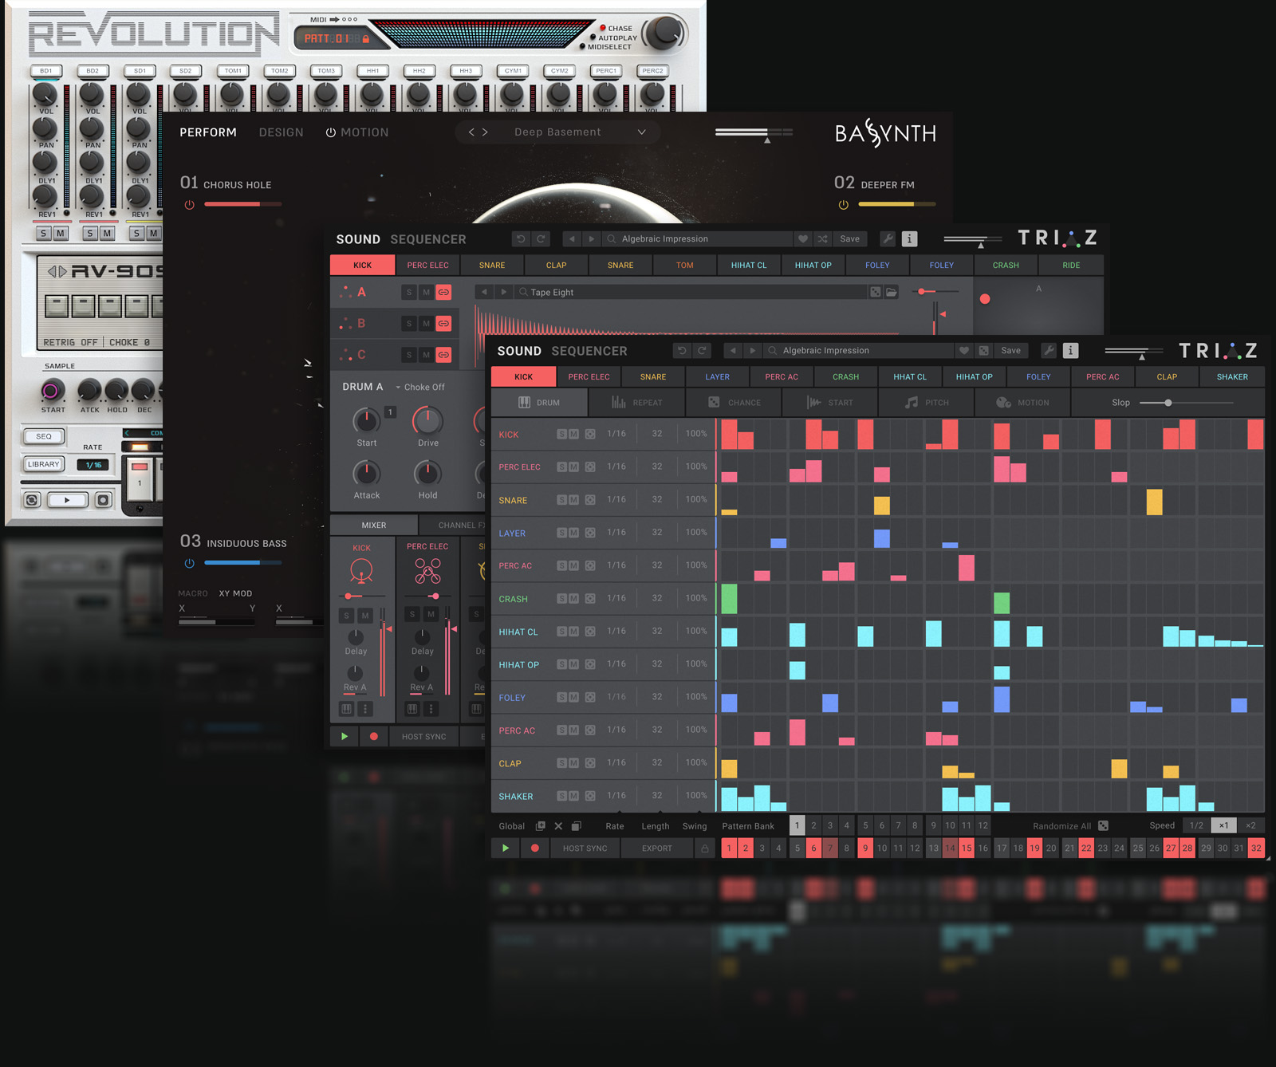Switch to SEQUENCER view in front Triaz window

tap(589, 351)
